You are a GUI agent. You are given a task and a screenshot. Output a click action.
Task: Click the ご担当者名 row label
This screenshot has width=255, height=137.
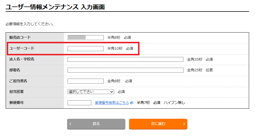coord(18,81)
